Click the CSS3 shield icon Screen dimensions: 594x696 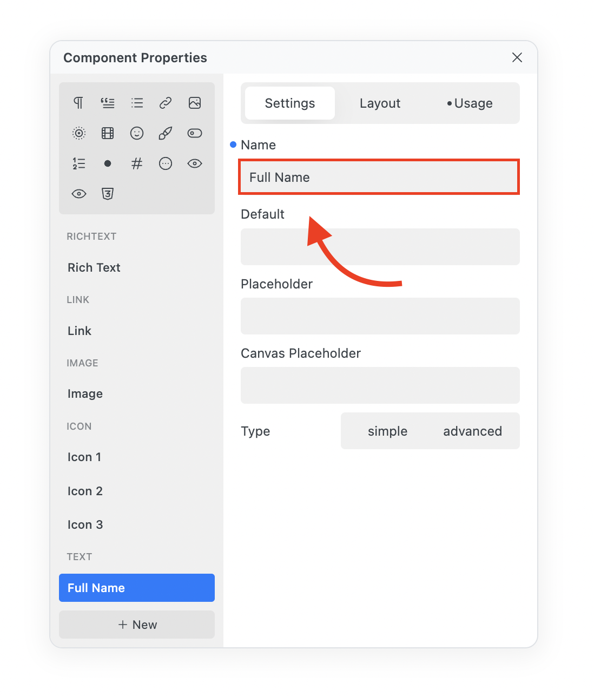coord(108,194)
